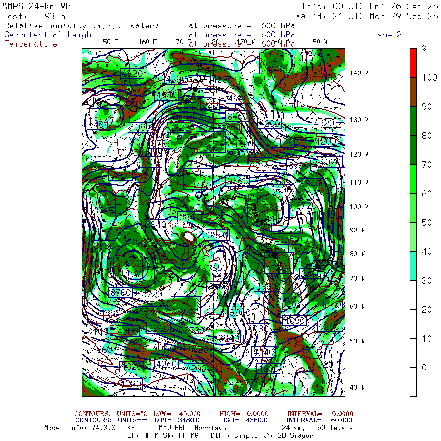Click the '50 W' longitude label

coord(357,341)
